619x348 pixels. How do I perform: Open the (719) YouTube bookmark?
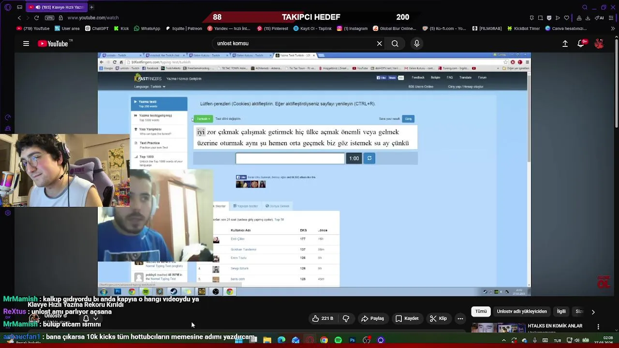click(33, 29)
